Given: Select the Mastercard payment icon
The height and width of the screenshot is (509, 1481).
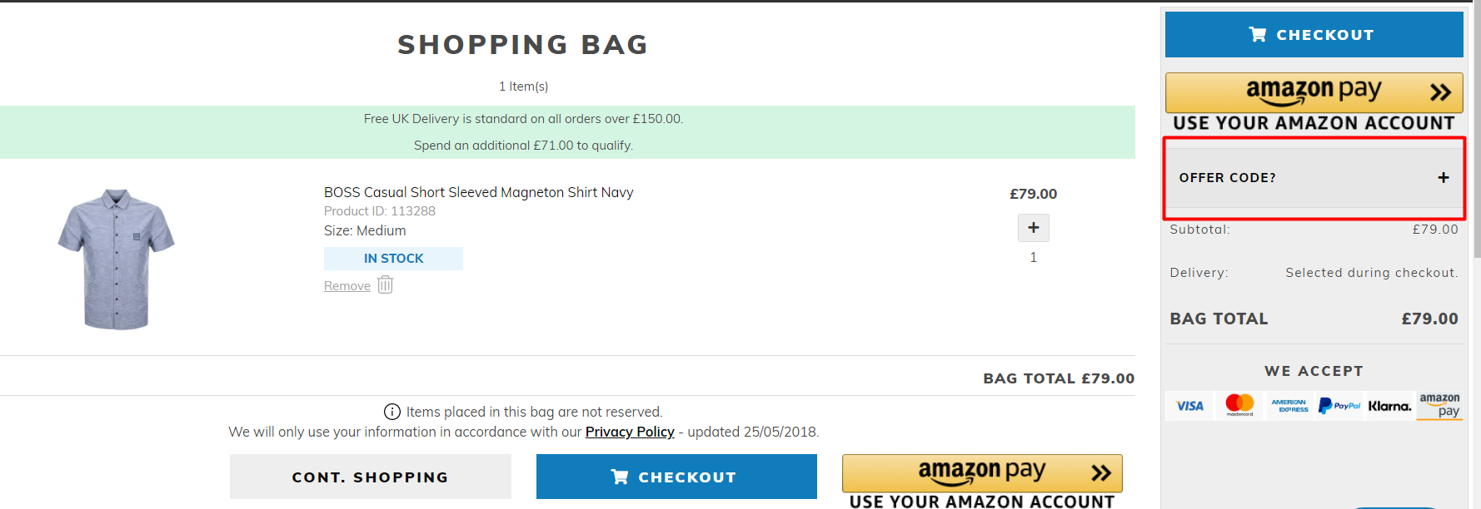Looking at the screenshot, I should (1239, 406).
